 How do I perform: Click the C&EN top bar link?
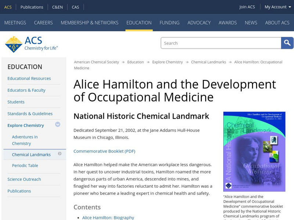(57, 7)
